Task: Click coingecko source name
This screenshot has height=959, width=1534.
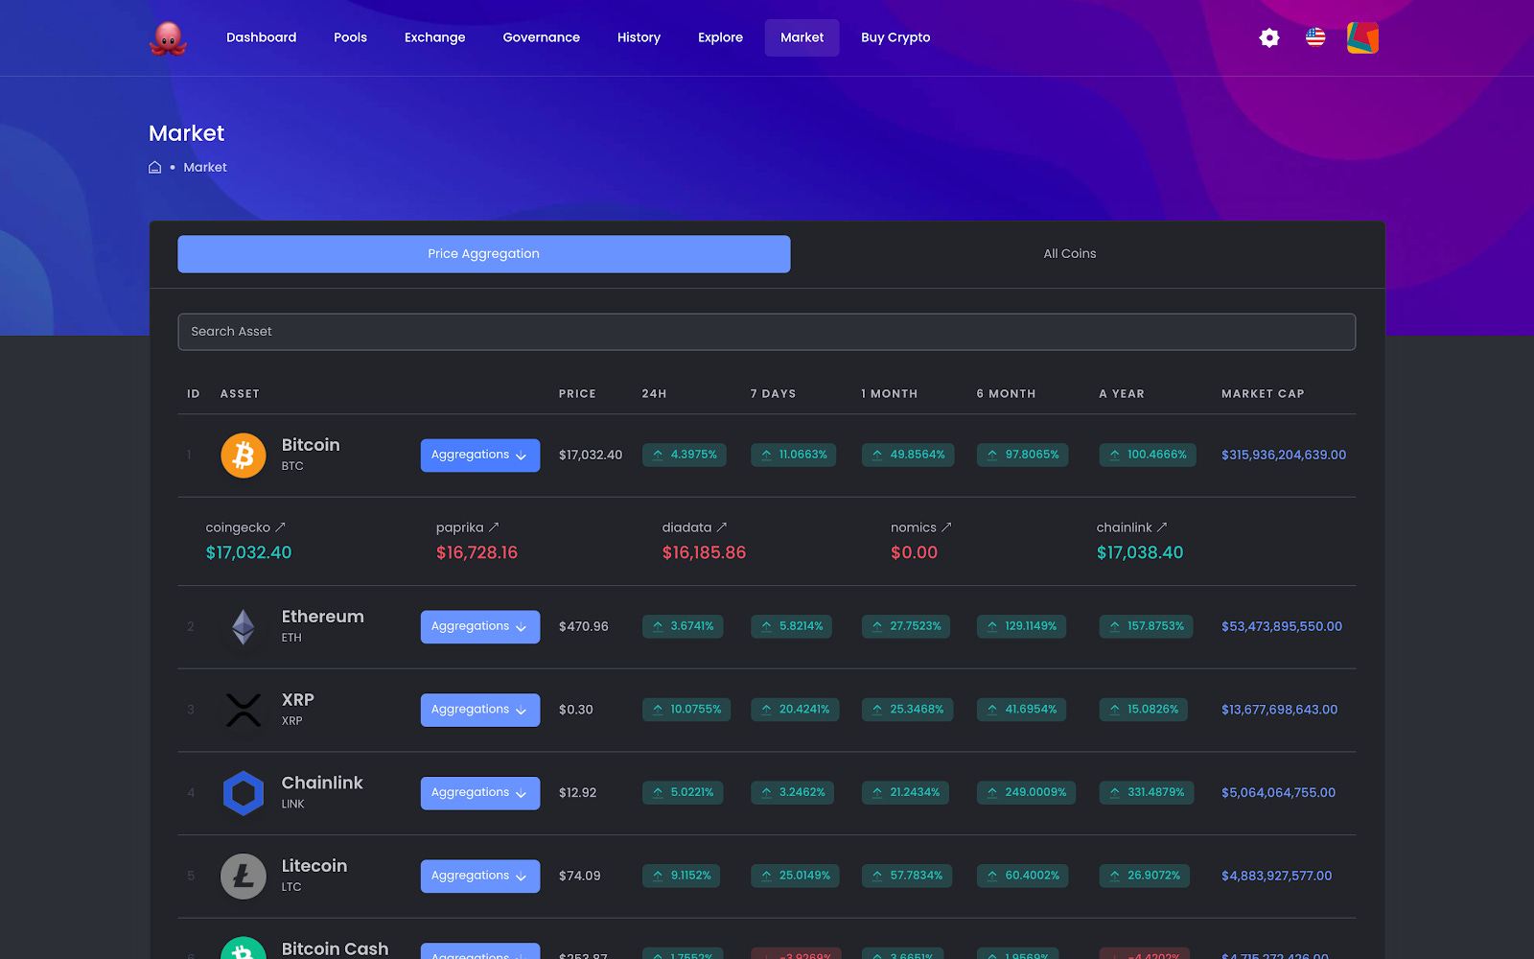Action: tap(238, 527)
